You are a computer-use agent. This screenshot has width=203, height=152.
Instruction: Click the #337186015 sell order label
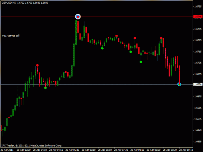pyautogui.click(x=11, y=36)
